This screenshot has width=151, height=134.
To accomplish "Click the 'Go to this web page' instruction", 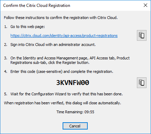I will 28,27.
